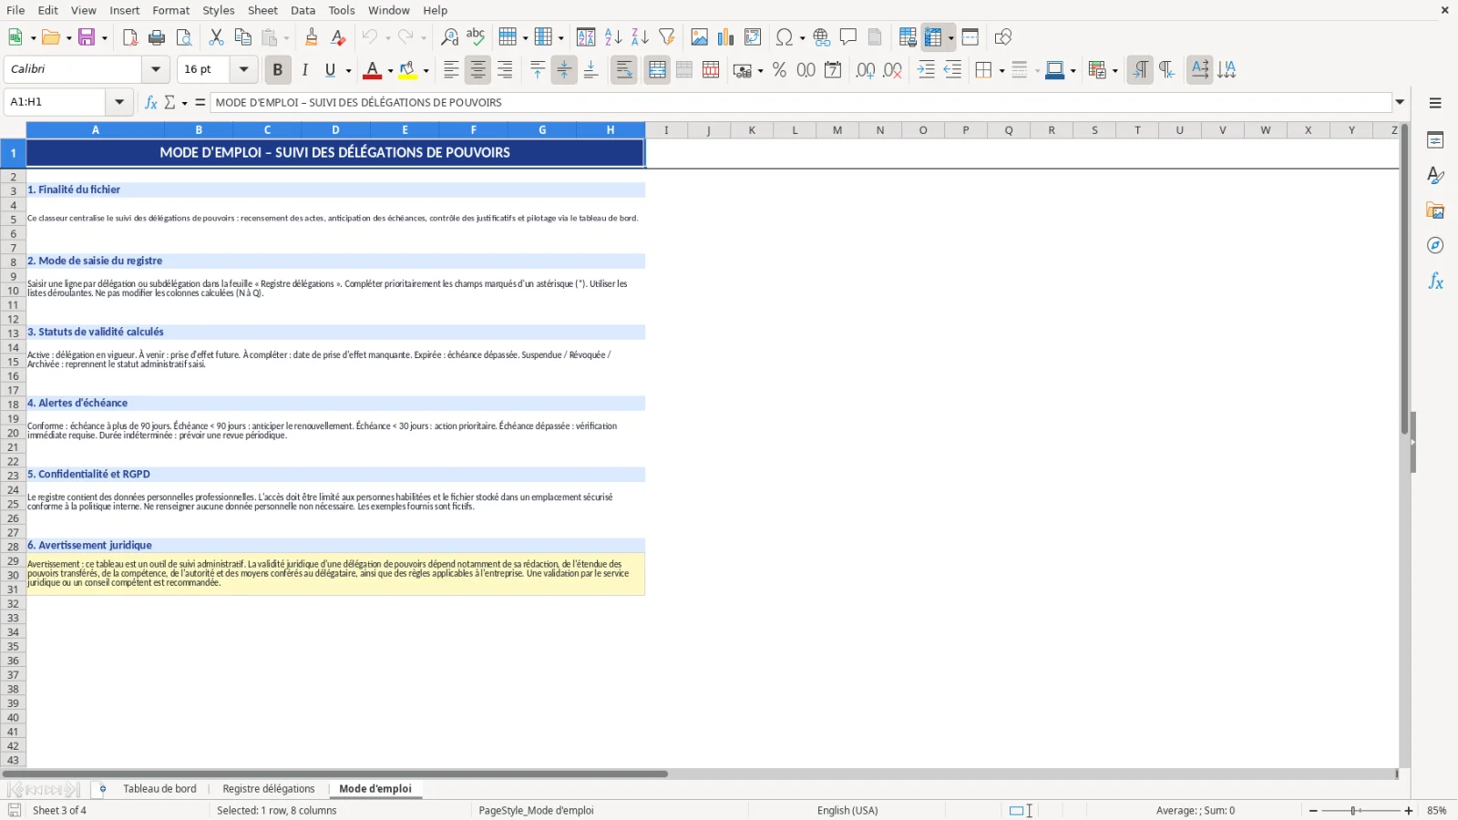
Task: Toggle Merge and Center Cells
Action: pyautogui.click(x=657, y=70)
